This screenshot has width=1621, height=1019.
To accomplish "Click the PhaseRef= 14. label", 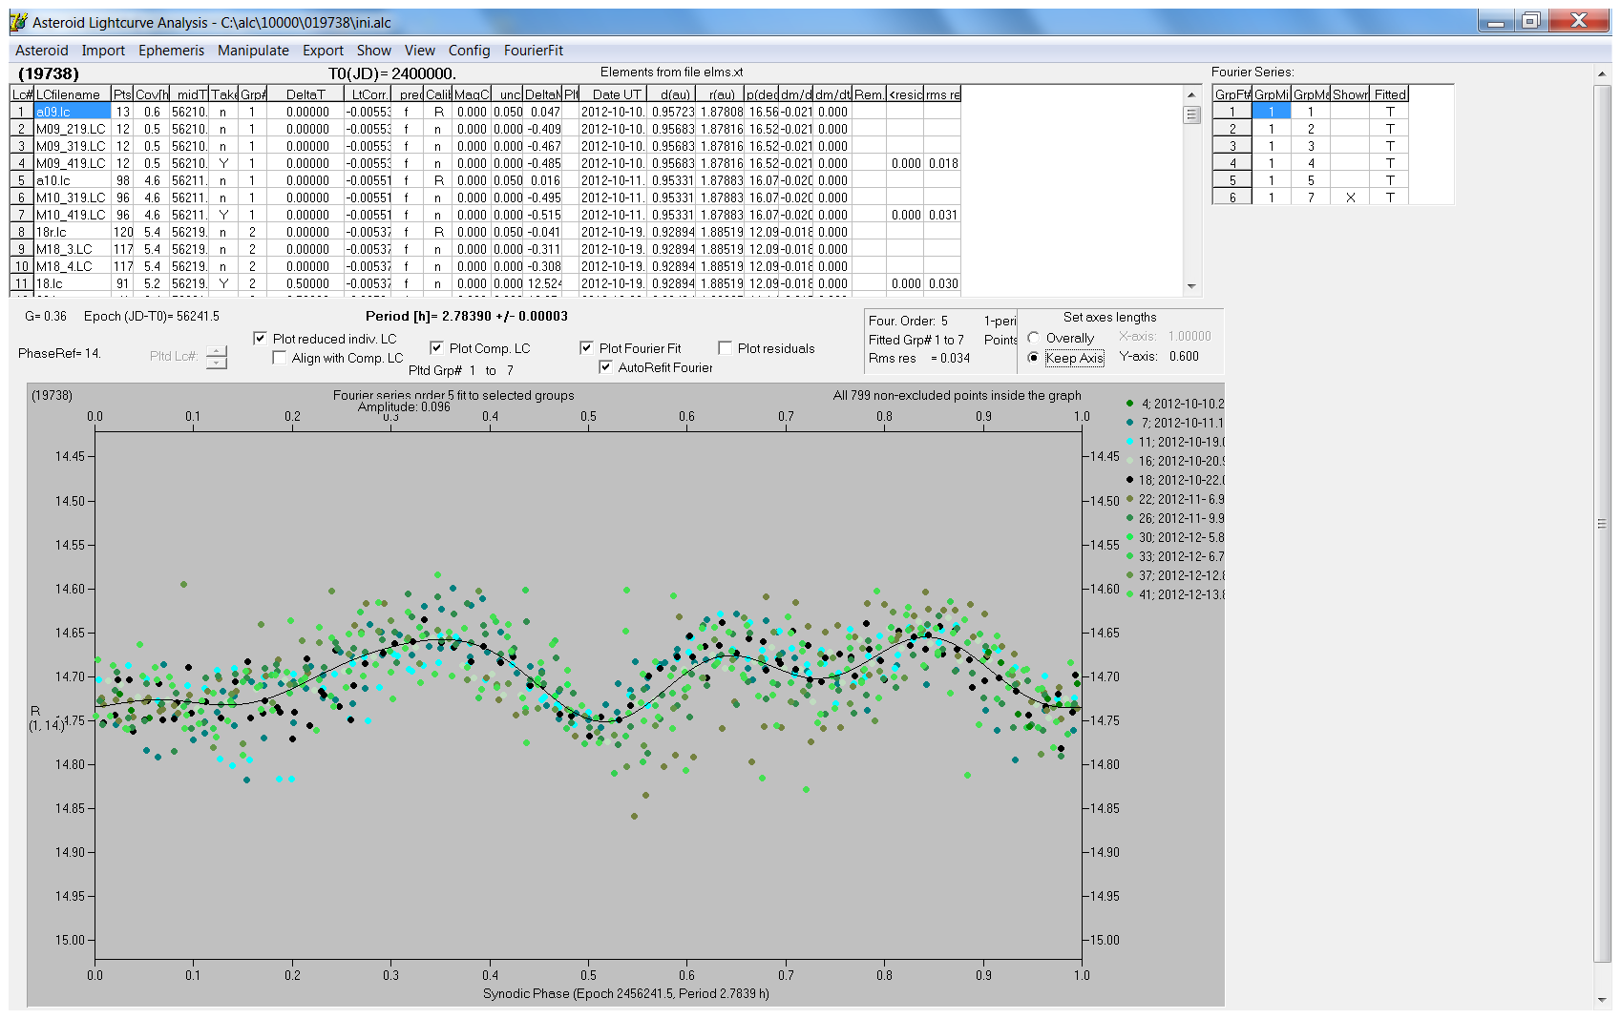I will [x=59, y=353].
